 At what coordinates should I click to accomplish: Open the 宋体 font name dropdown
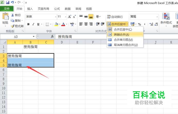56,17
